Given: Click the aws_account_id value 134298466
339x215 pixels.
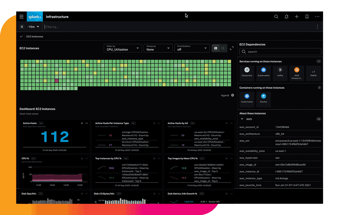Looking at the screenshot, I should [282, 127].
